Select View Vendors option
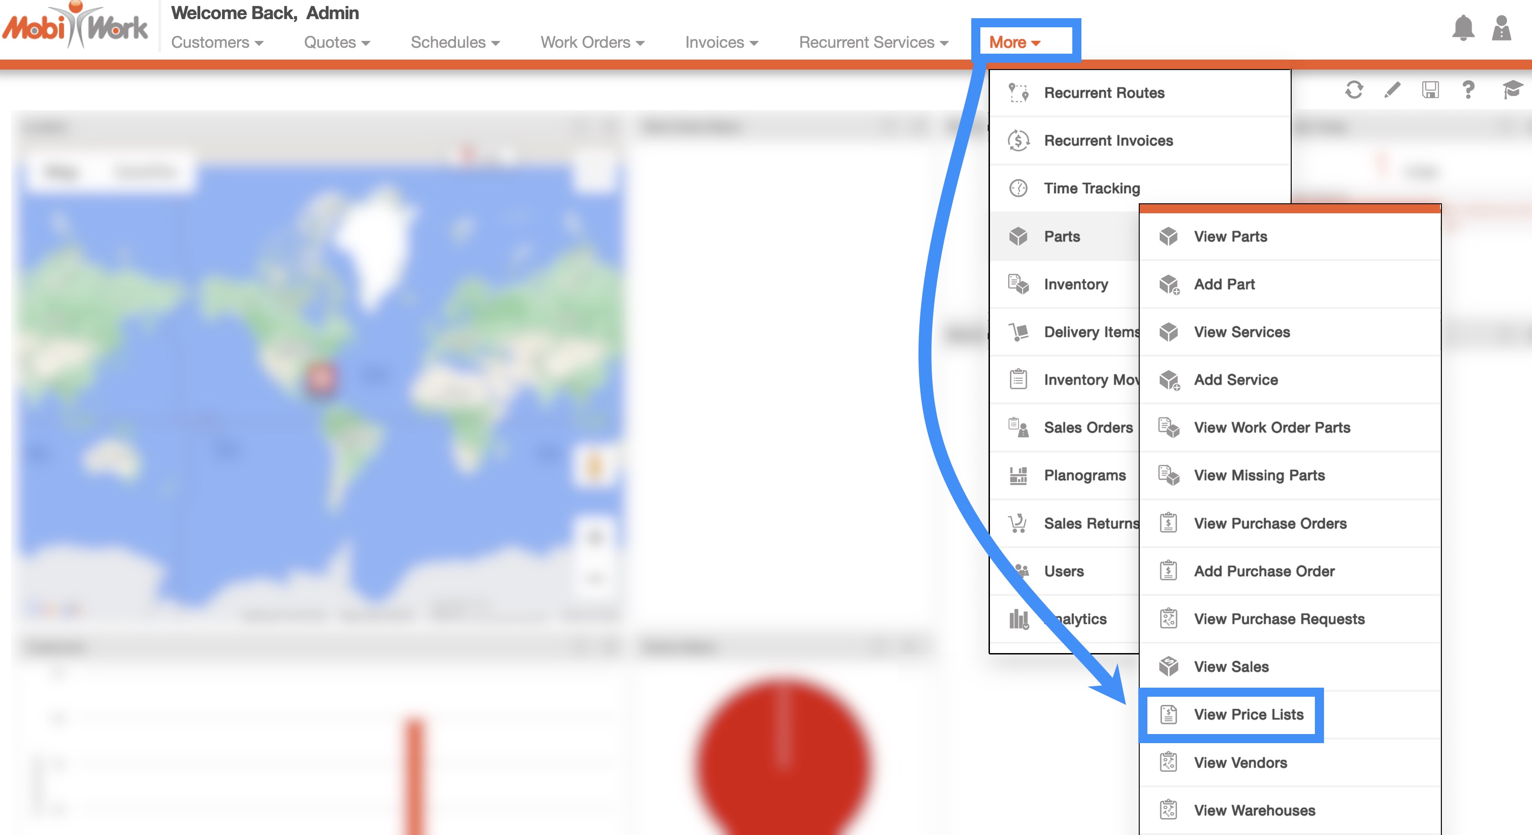 (x=1240, y=763)
